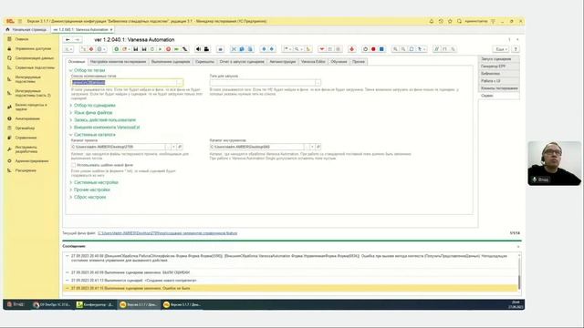Switch to the Автоинструкции tab
Screen dimensions: 584x328
tap(283, 62)
